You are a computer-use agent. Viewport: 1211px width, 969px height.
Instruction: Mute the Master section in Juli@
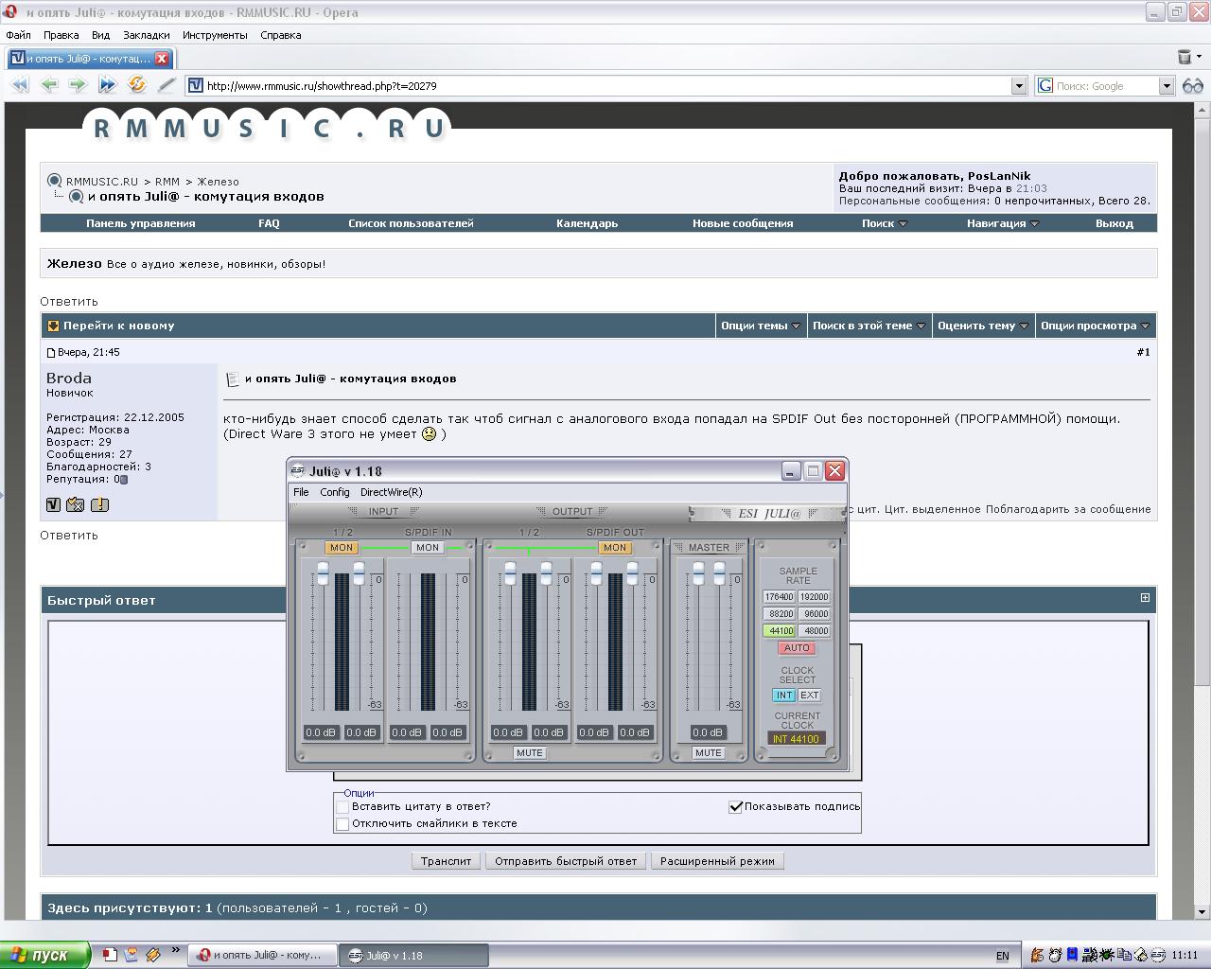tap(708, 753)
